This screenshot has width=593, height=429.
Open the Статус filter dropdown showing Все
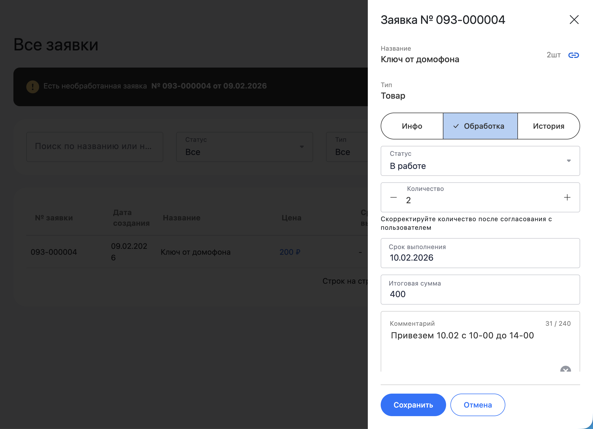[x=244, y=147]
